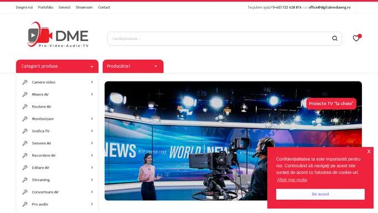The width and height of the screenshot is (378, 213).
Task: Open the wishlist heart icon
Action: [x=356, y=38]
